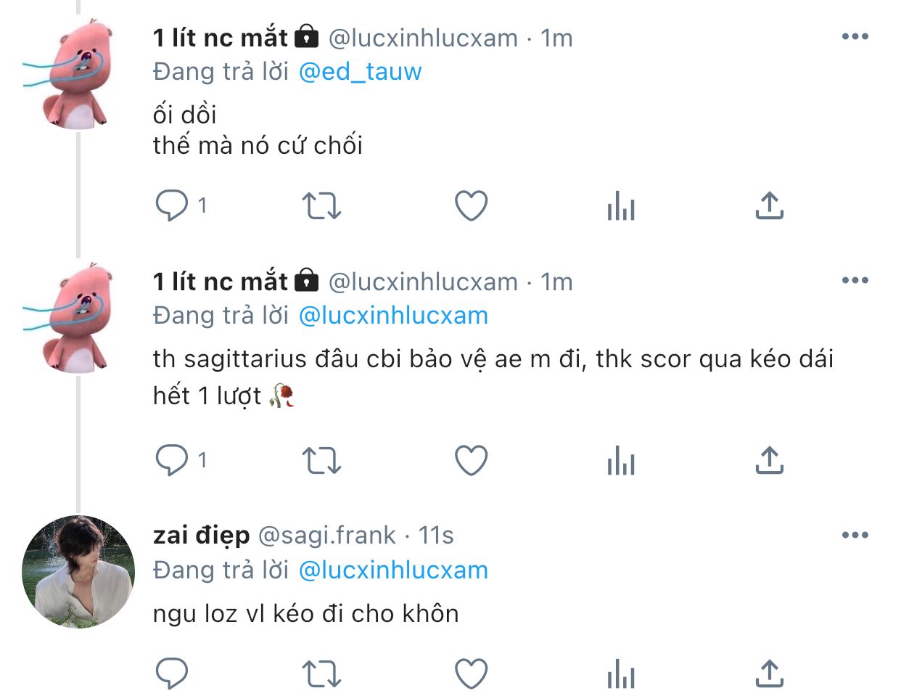Open zai điệp's profile picture
Viewport: 901px width, 696px height.
(x=78, y=572)
